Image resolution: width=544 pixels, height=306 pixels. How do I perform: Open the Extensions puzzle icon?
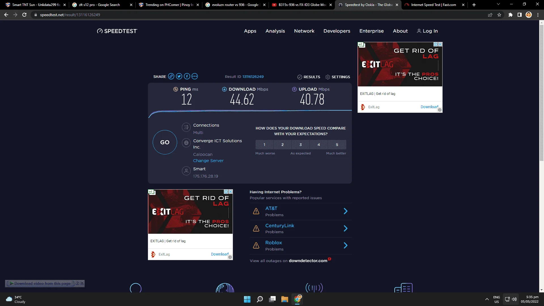tap(511, 15)
